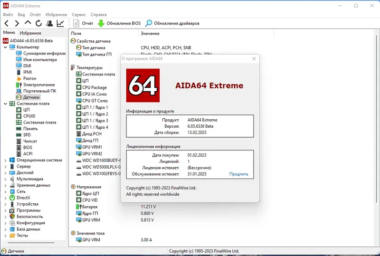The width and height of the screenshot is (380, 256).
Task: Click the Тип датчика row
Action: (x=133, y=48)
